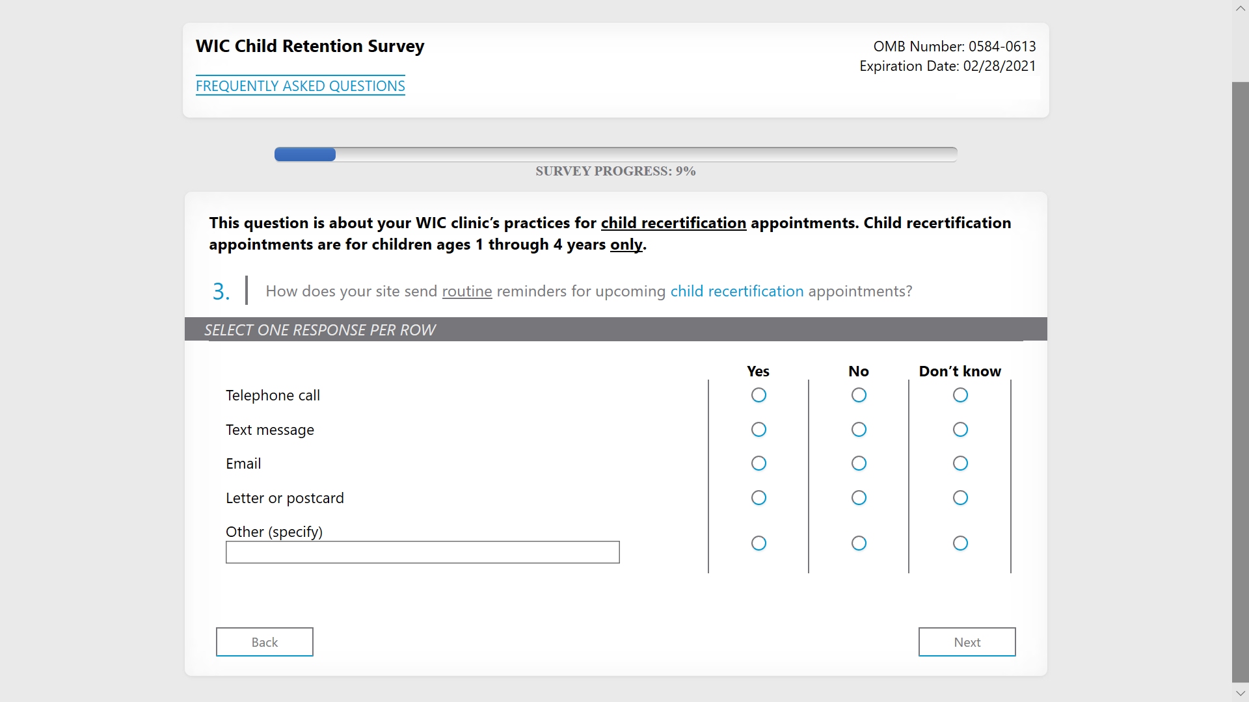
Task: Click the survey progress bar
Action: [615, 155]
